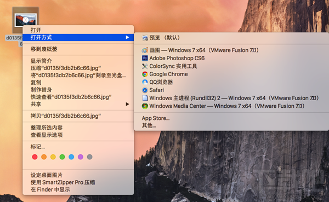The width and height of the screenshot is (329, 202).
Task: Choose Windows Media Center icon
Action: (x=145, y=106)
